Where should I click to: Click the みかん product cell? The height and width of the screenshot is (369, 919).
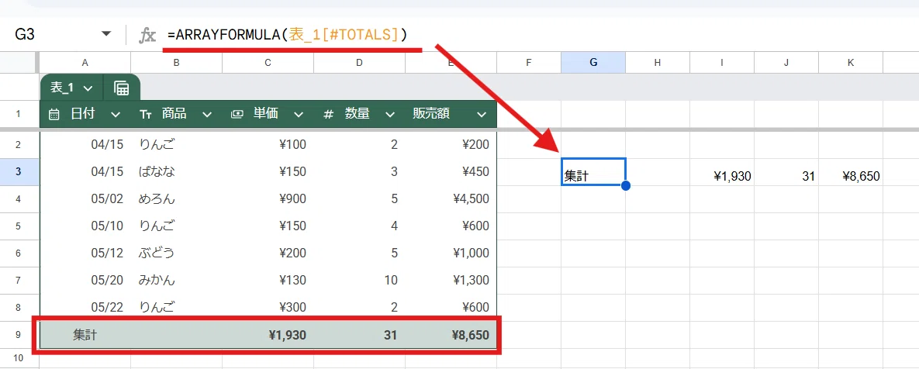pos(176,281)
